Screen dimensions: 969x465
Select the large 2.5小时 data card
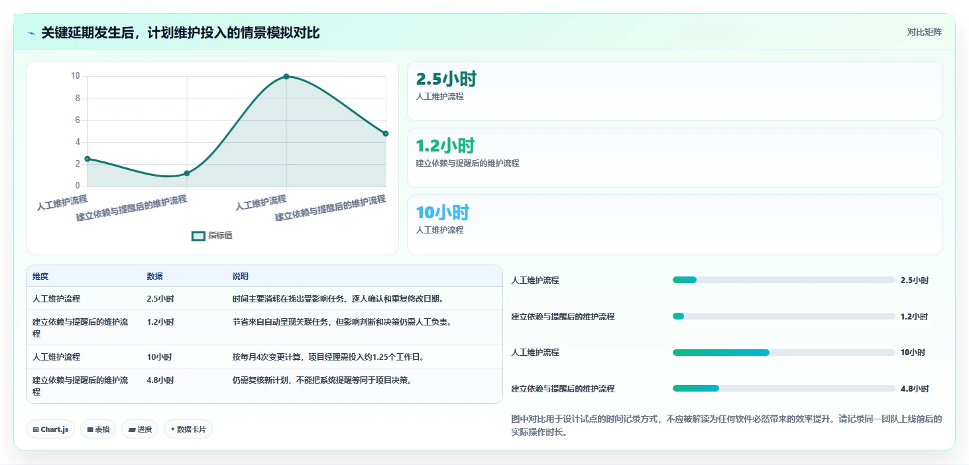675,91
